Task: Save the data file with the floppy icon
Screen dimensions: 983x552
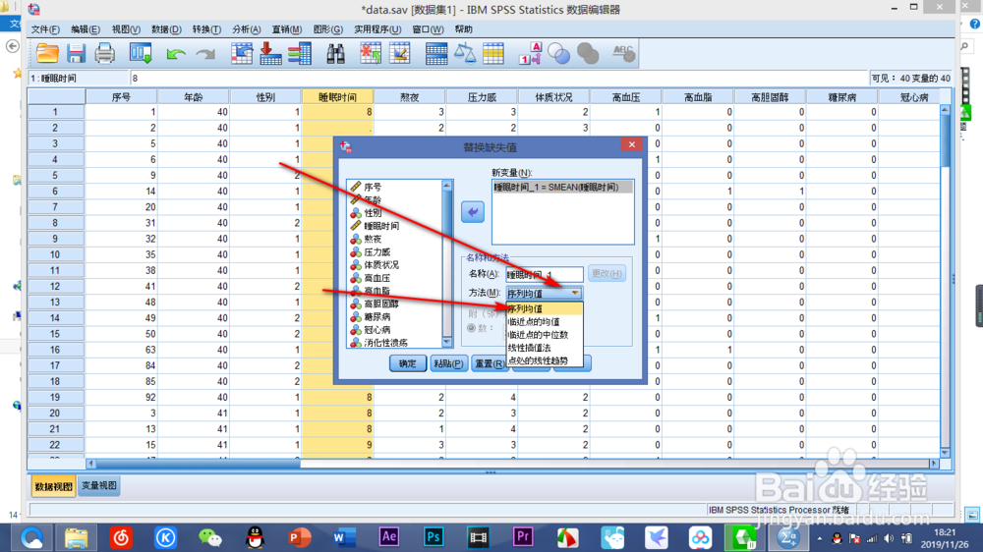Action: 76,54
